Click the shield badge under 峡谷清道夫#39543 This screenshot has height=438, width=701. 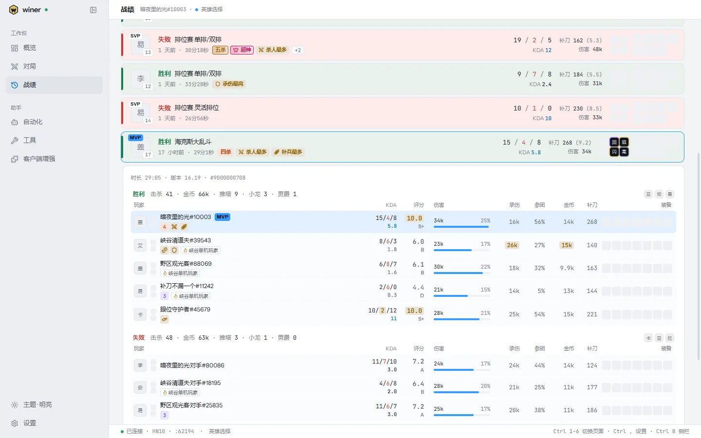coord(174,250)
